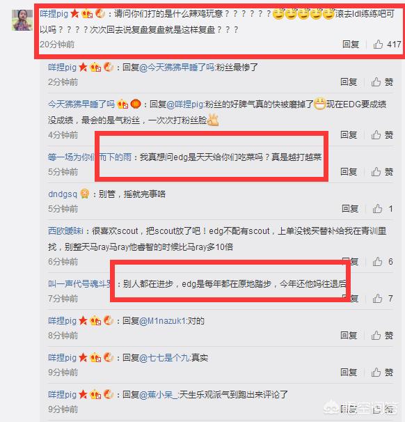Click the red star badge on top comment
405x422 pixels.
74,13
